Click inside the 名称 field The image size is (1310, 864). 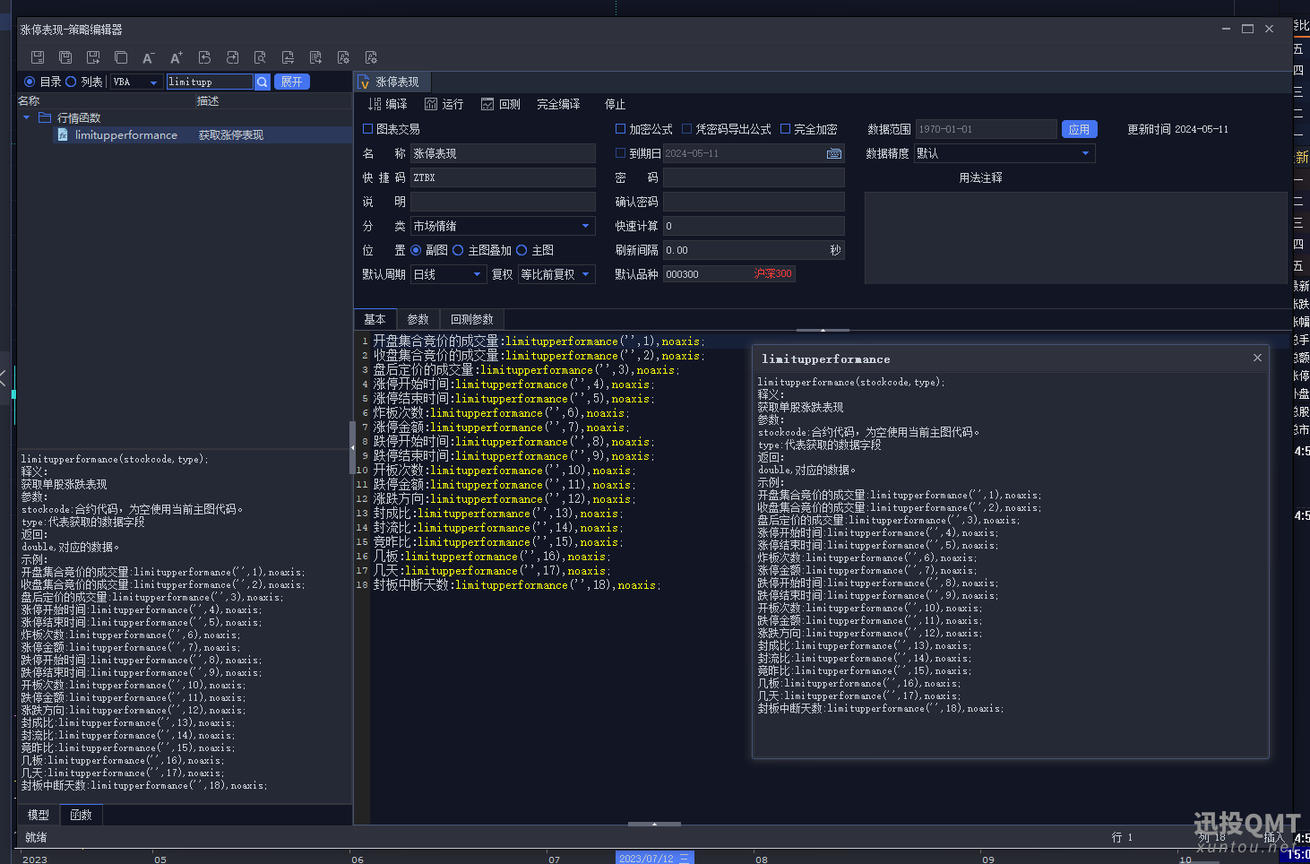click(503, 153)
